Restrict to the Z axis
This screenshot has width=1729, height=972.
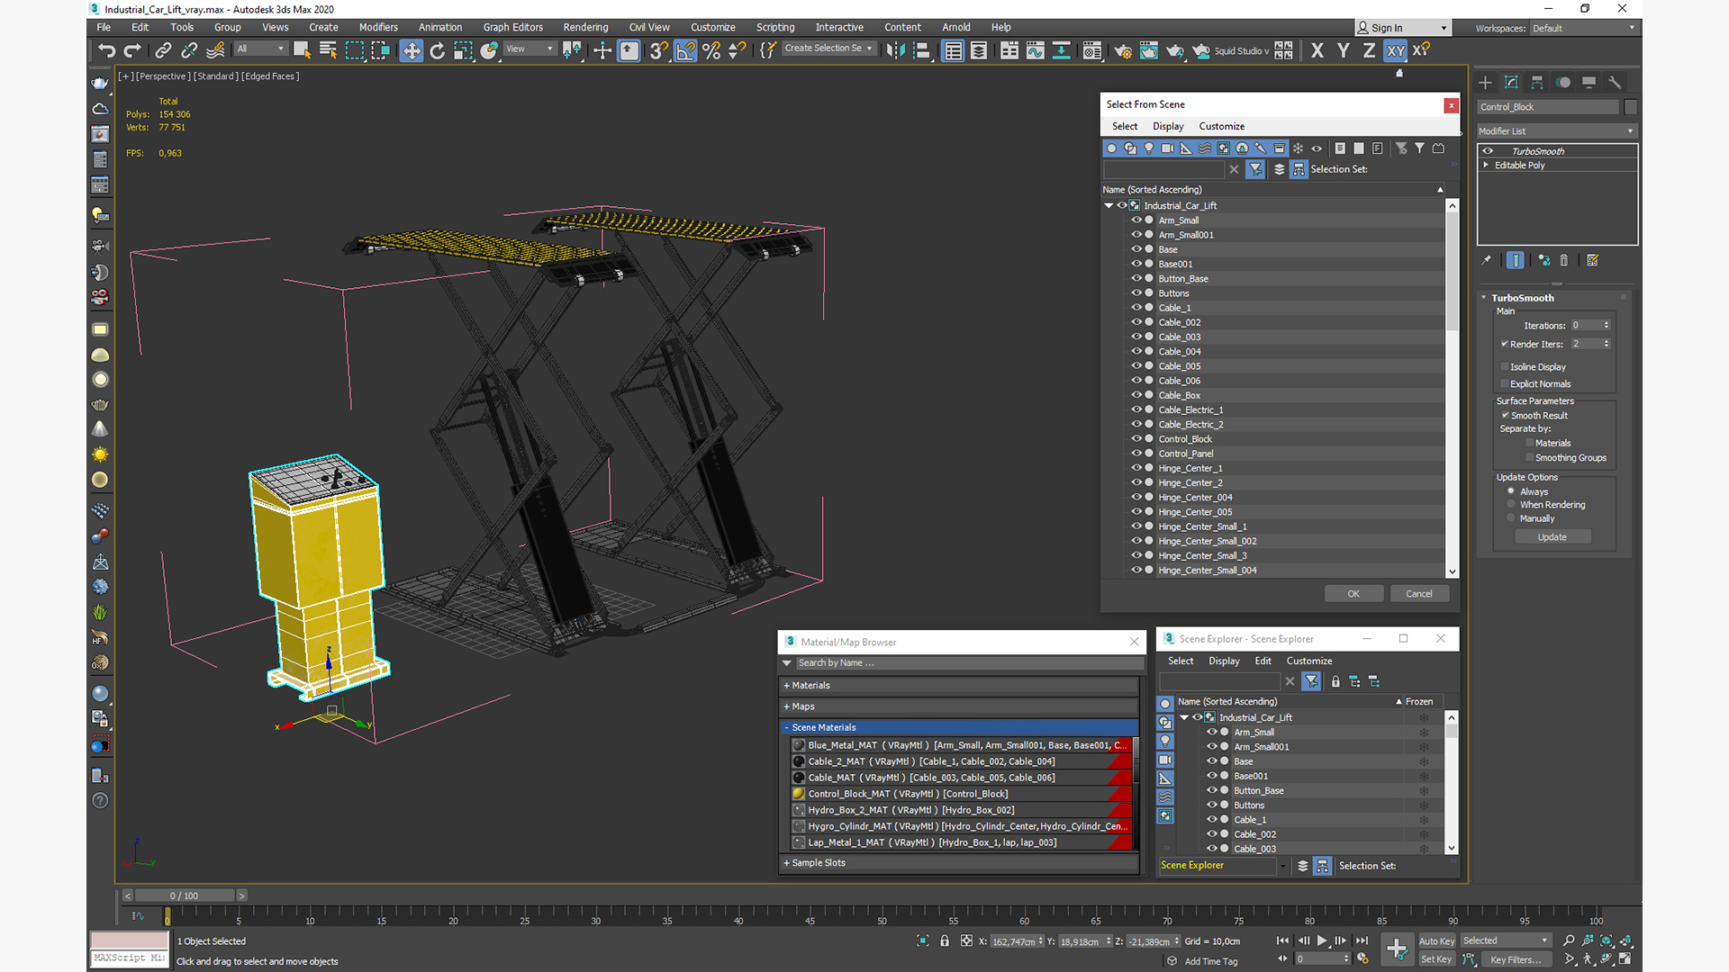click(x=1369, y=50)
